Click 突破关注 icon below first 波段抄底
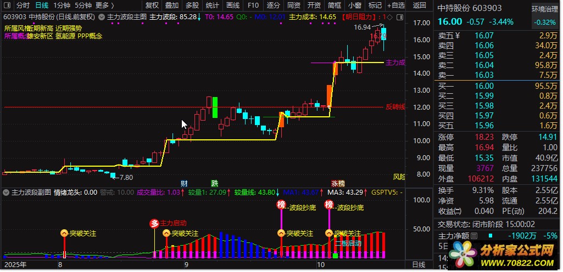 281,233
